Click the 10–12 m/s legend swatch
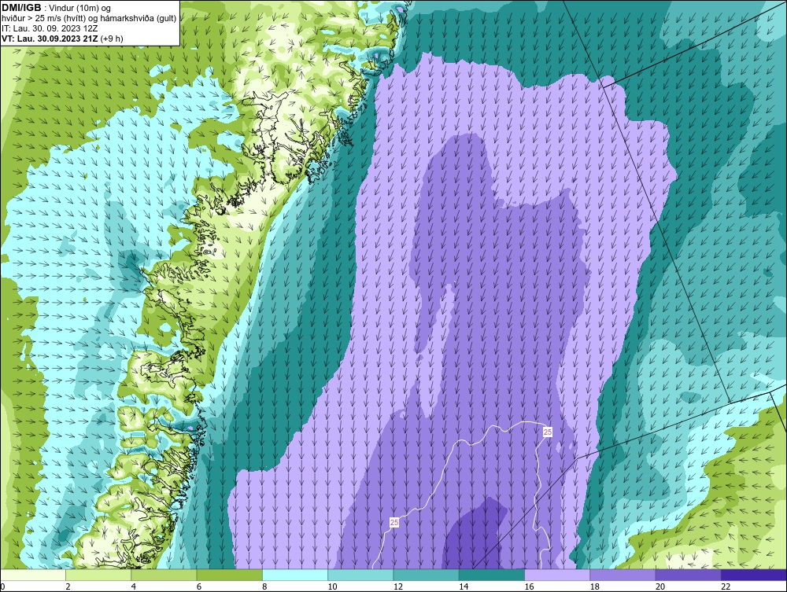This screenshot has height=592, width=787. (x=360, y=575)
